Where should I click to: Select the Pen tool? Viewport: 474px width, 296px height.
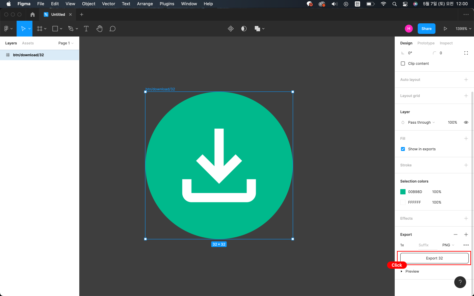click(x=70, y=29)
